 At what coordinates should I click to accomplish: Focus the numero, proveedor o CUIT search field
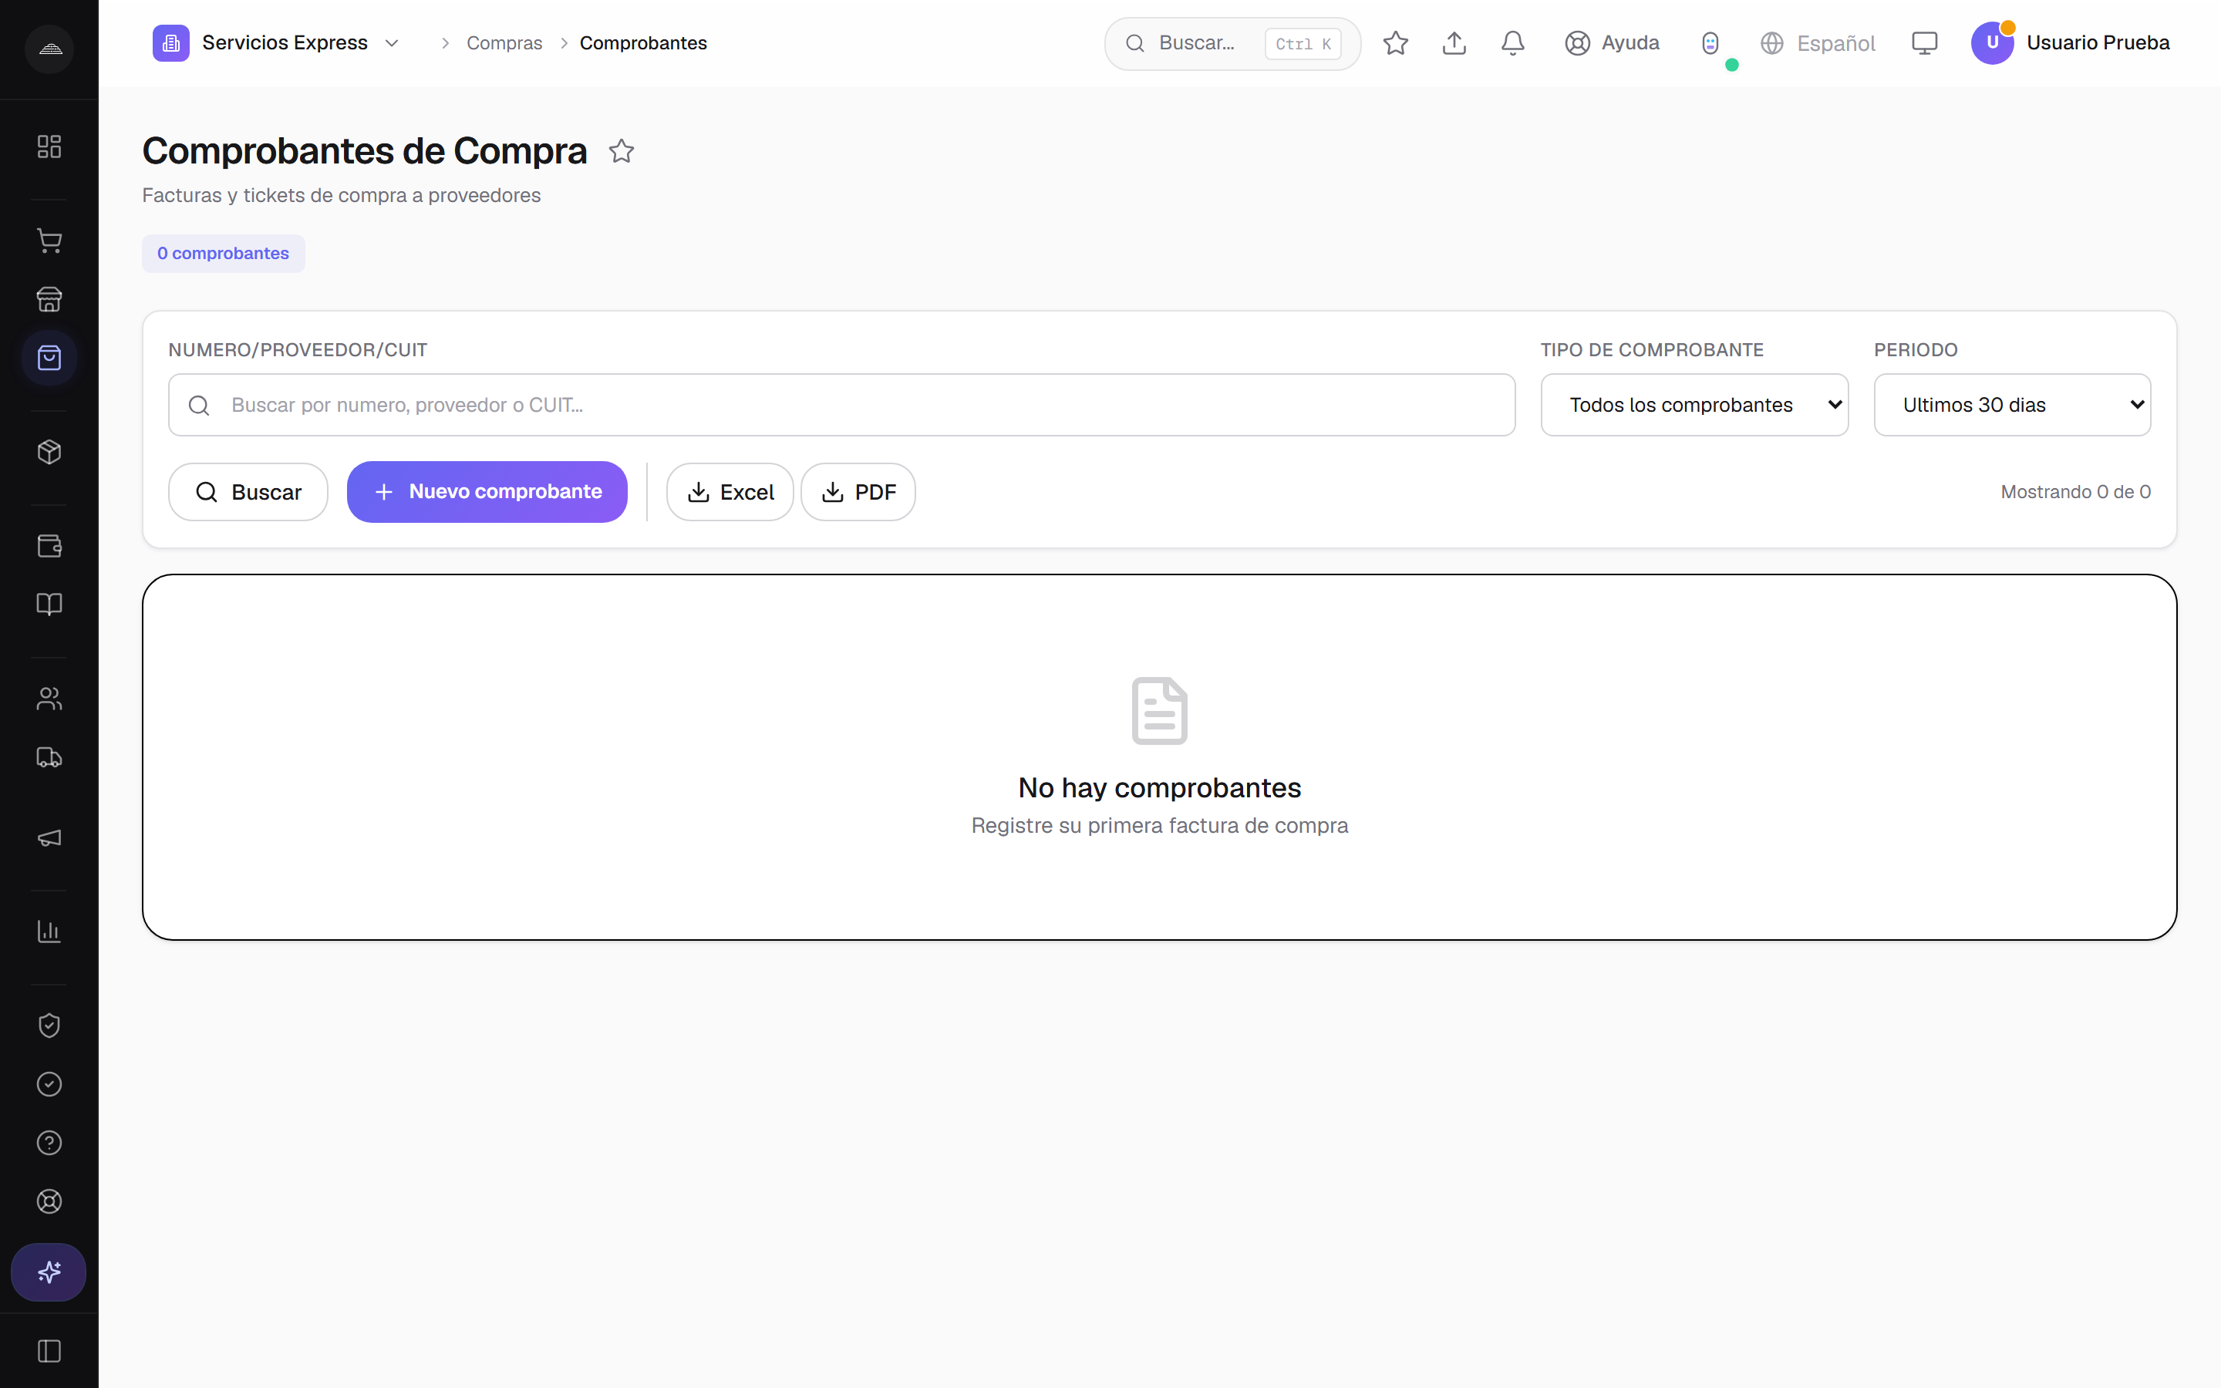(841, 405)
